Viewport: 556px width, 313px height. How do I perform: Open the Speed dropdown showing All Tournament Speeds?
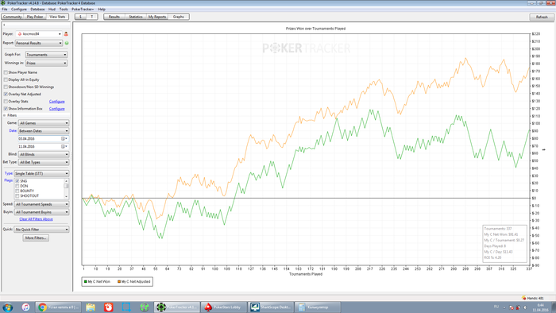pyautogui.click(x=41, y=204)
